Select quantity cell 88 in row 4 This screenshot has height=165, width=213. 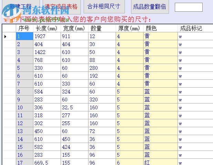click(x=102, y=60)
